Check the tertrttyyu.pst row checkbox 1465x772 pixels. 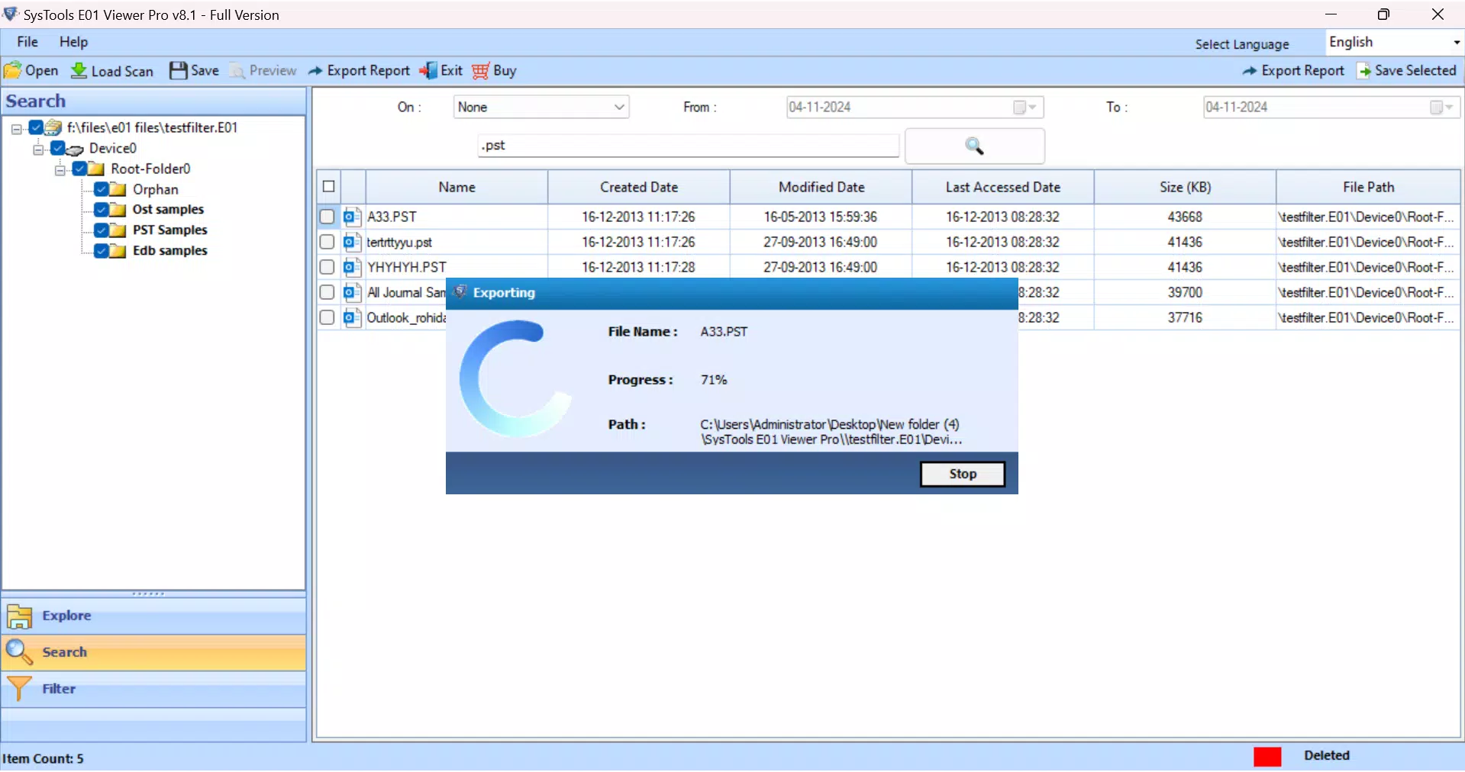[x=328, y=242]
